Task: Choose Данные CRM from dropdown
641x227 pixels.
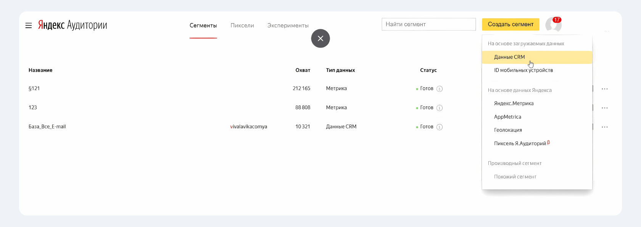Action: pyautogui.click(x=537, y=57)
